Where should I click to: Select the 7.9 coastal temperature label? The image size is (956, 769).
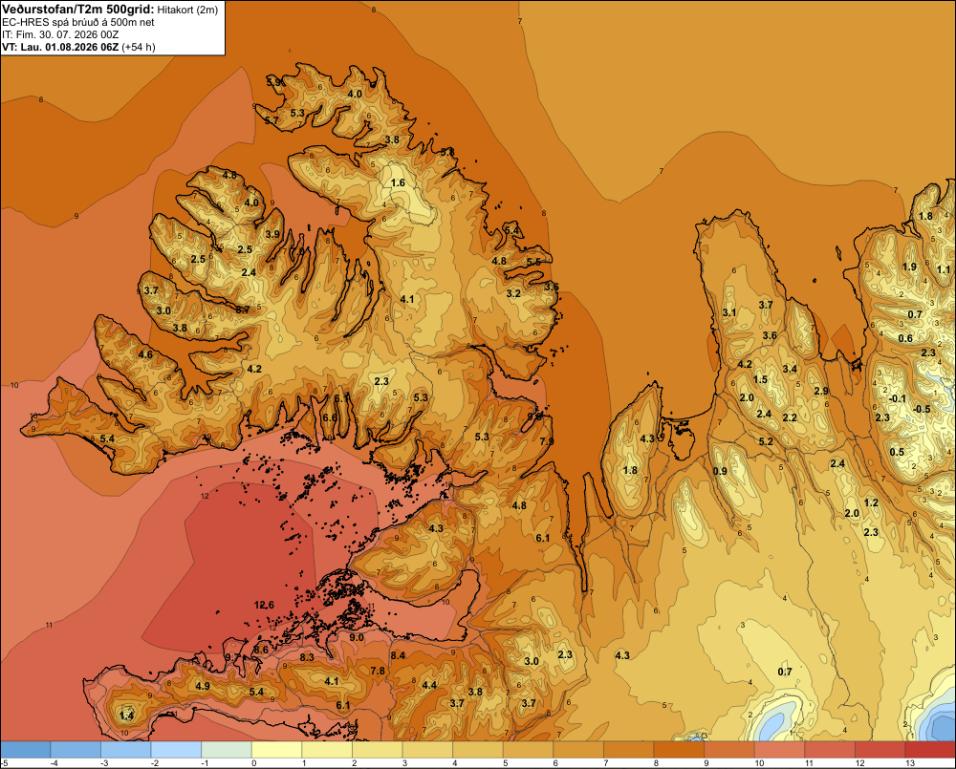coord(547,441)
